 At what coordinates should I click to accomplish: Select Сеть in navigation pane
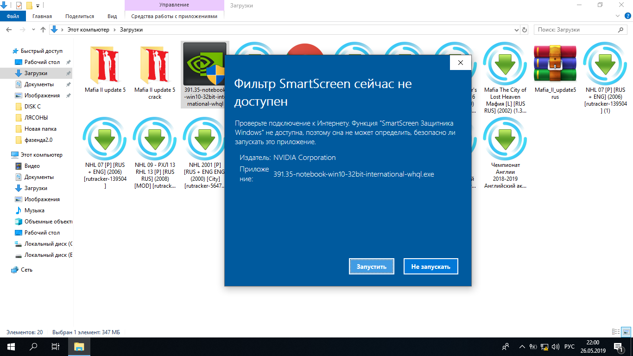pyautogui.click(x=26, y=270)
